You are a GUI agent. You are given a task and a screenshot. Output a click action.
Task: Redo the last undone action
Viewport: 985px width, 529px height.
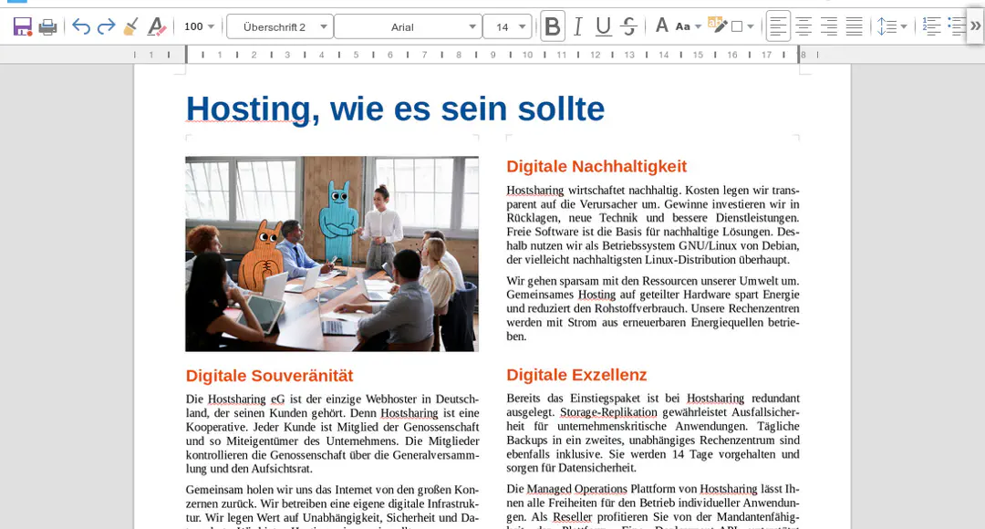coord(106,26)
